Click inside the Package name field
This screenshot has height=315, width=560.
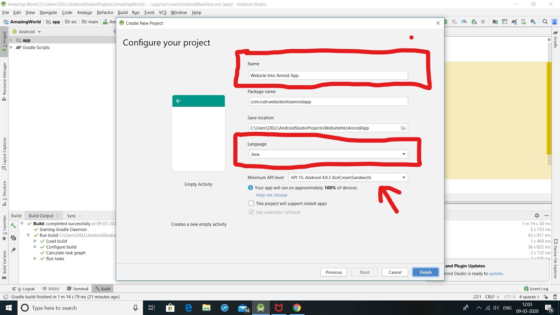point(328,101)
